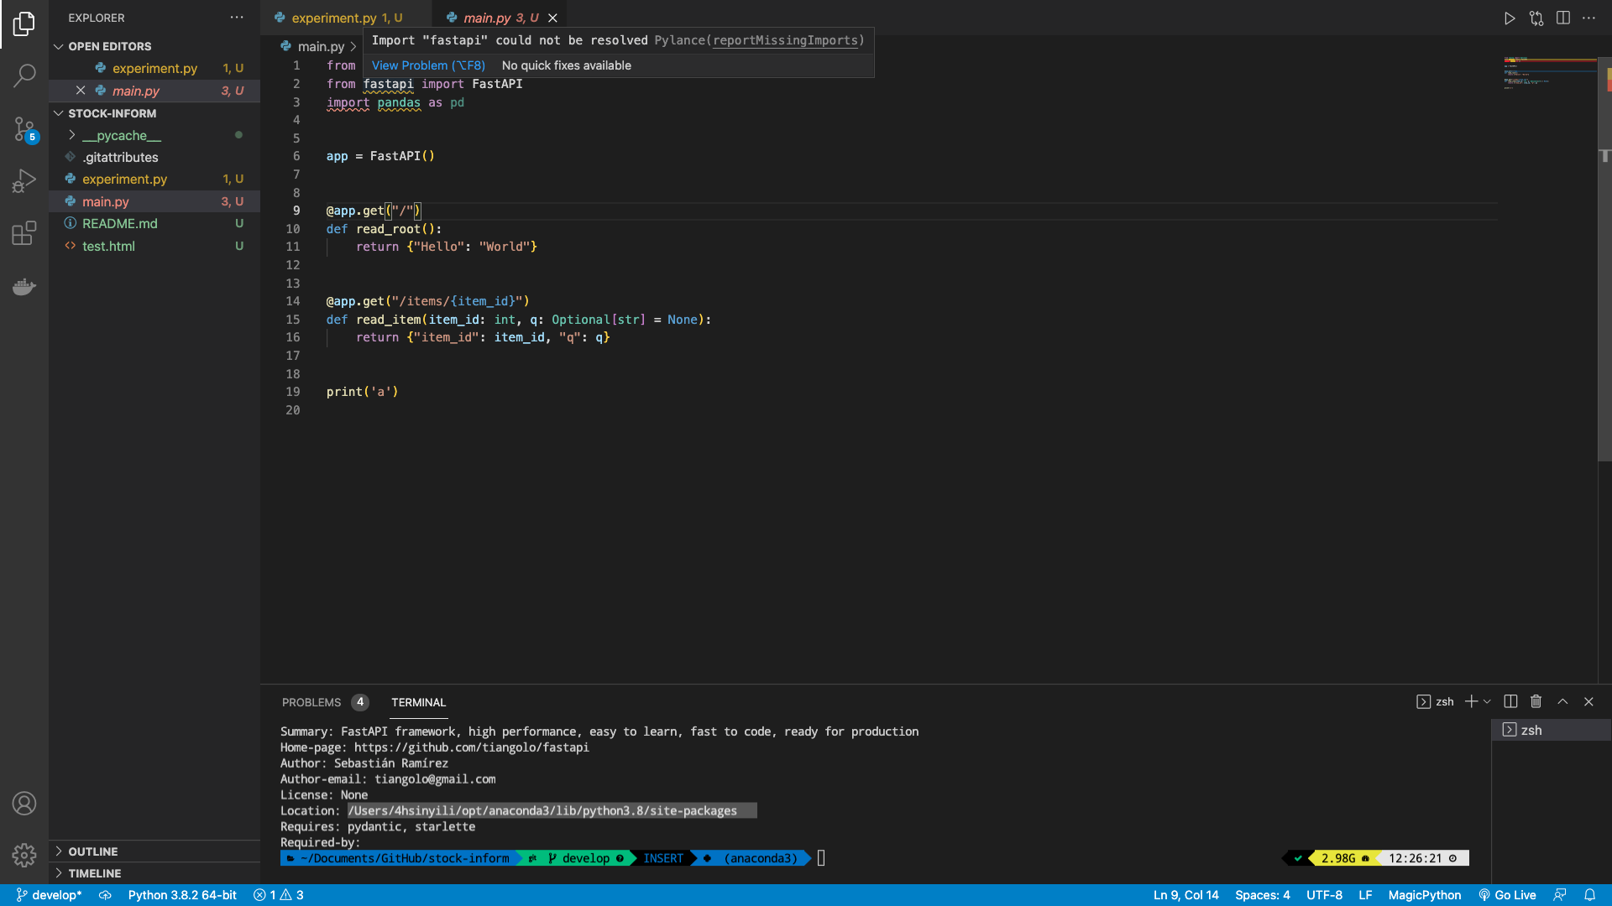Image resolution: width=1612 pixels, height=906 pixels.
Task: Split the editor with the split icon
Action: pyautogui.click(x=1563, y=18)
